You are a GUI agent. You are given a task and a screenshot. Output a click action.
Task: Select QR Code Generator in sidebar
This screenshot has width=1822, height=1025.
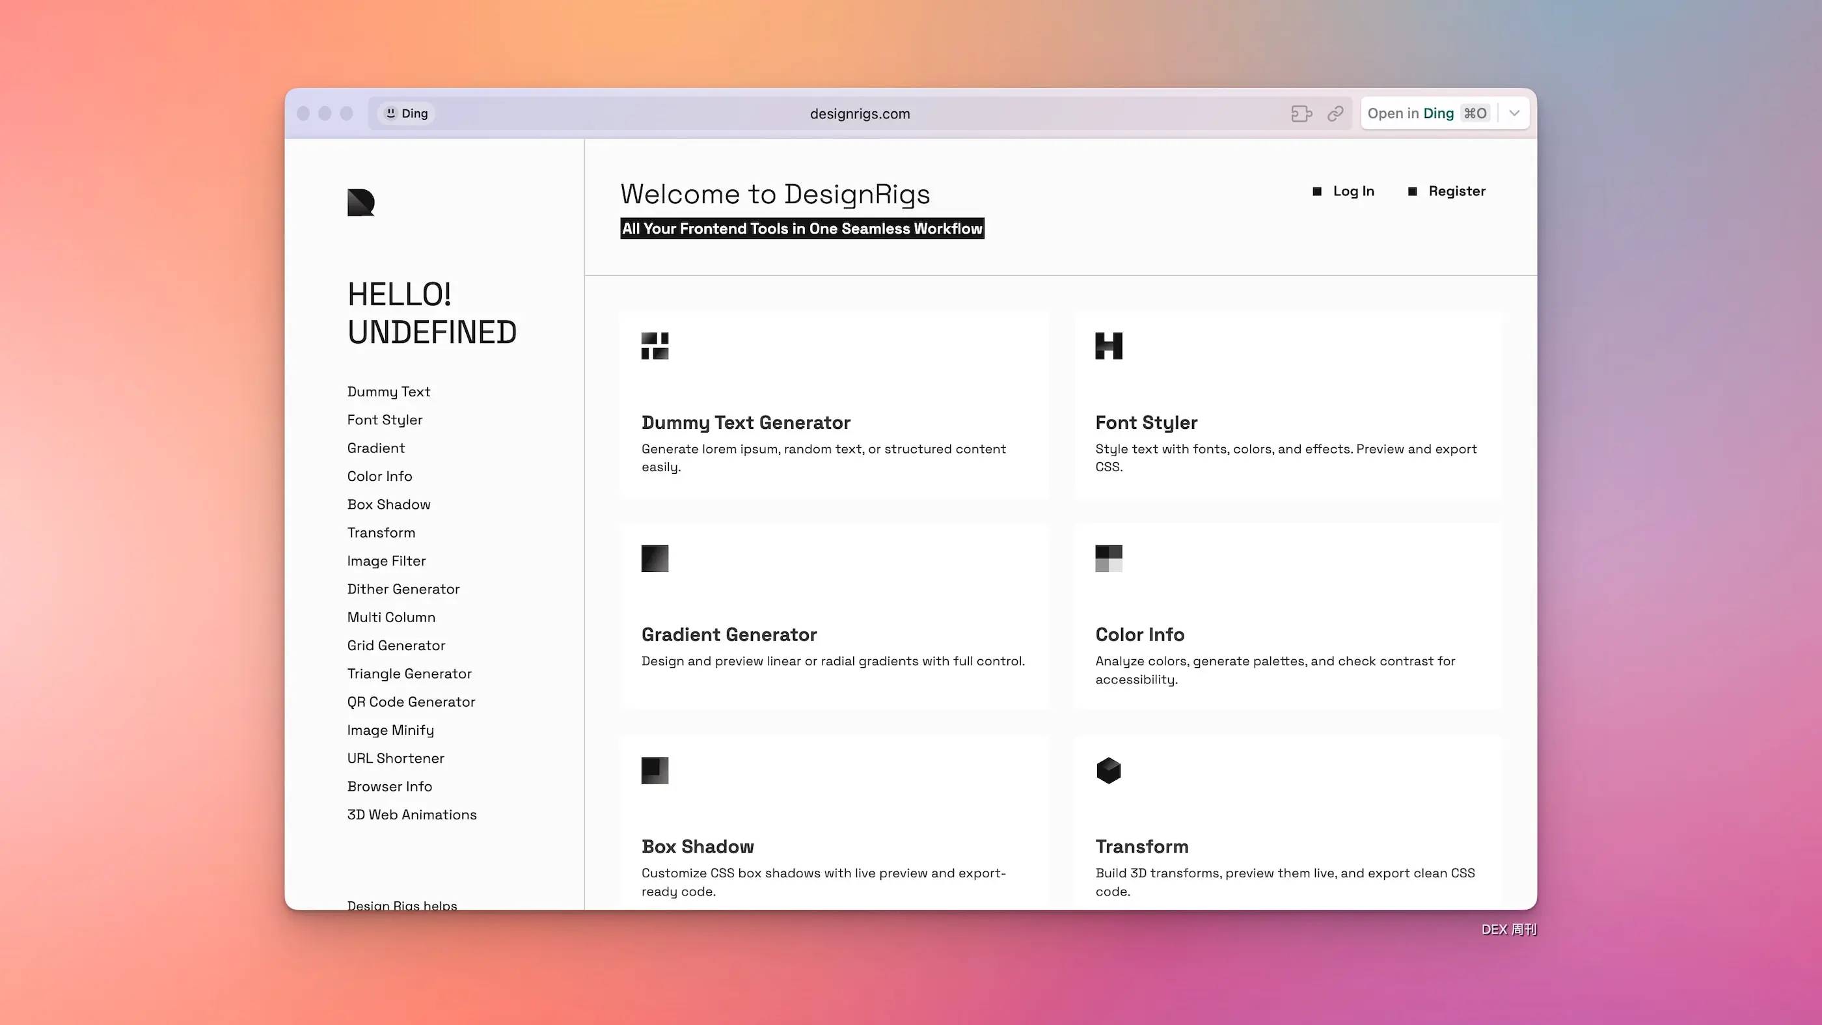411,702
